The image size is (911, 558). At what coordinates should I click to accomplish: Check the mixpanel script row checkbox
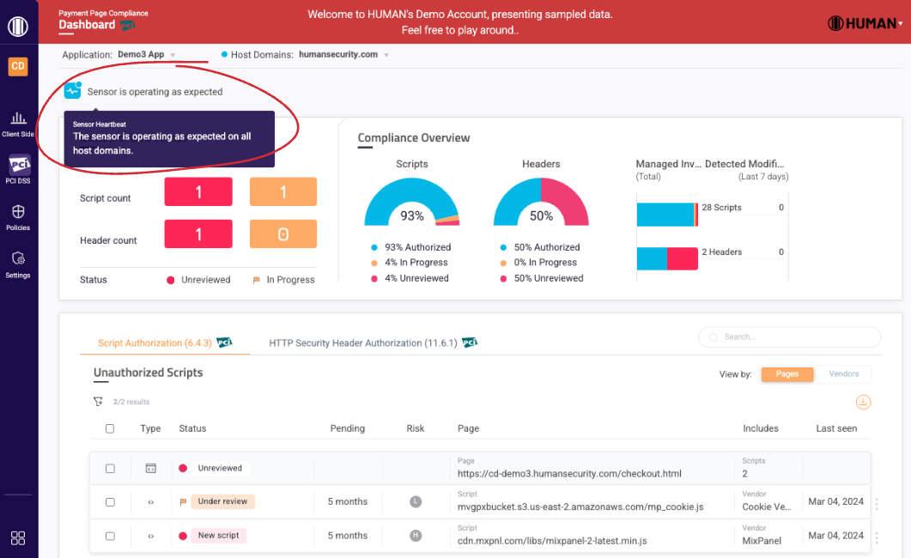pyautogui.click(x=110, y=536)
